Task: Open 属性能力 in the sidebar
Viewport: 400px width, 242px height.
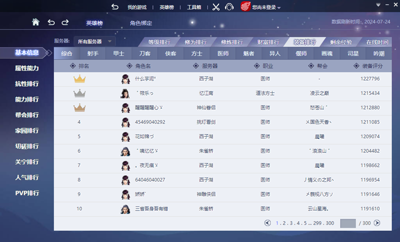Action: [27, 68]
